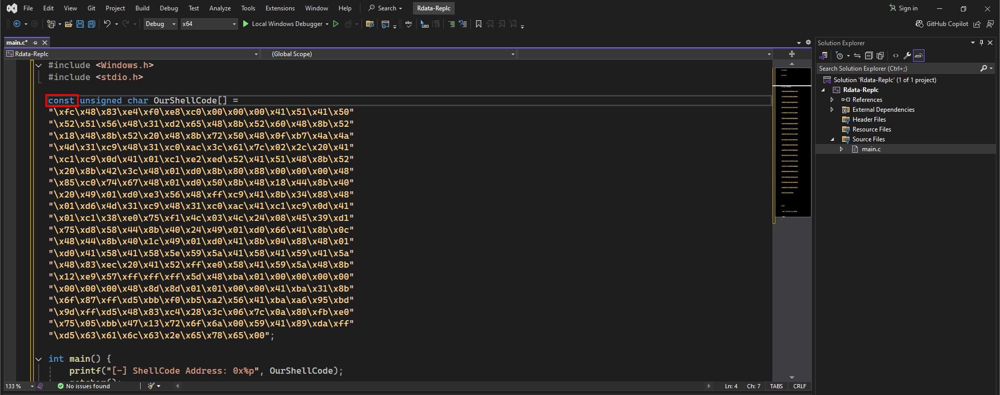Navigate backward with the blue arrow icon

[x=17, y=24]
